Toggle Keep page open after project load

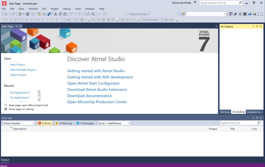pos(6,105)
